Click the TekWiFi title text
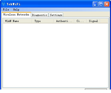Viewport: 111px width, 93px height. (x=14, y=4)
